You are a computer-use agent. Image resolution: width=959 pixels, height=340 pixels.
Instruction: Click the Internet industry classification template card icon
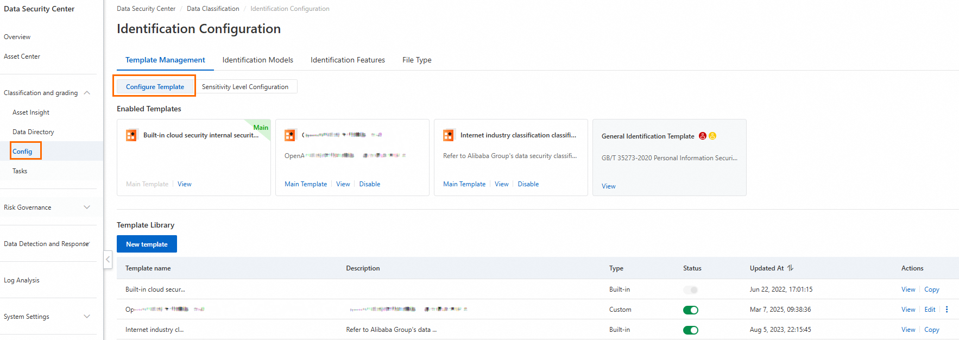(x=448, y=135)
